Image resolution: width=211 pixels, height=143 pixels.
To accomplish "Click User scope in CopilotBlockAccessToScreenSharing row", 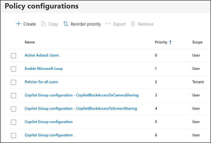I will click(196, 109).
